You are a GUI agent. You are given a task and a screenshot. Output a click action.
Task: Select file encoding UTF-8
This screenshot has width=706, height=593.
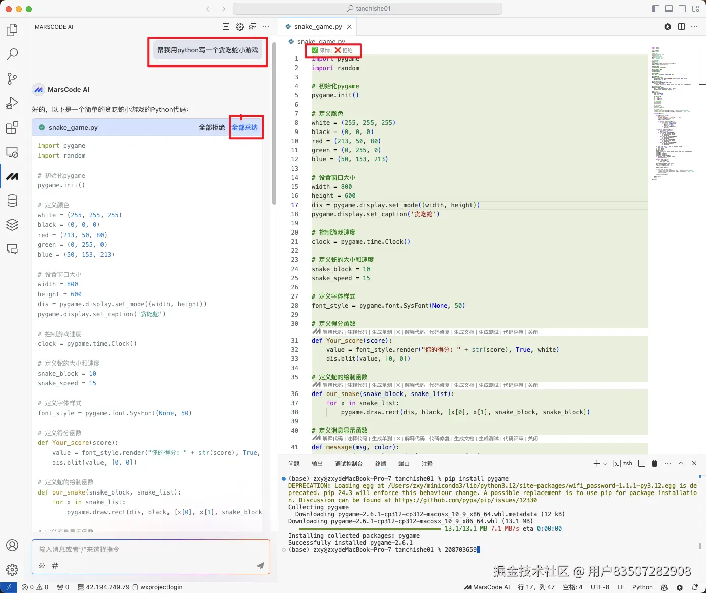(600, 587)
